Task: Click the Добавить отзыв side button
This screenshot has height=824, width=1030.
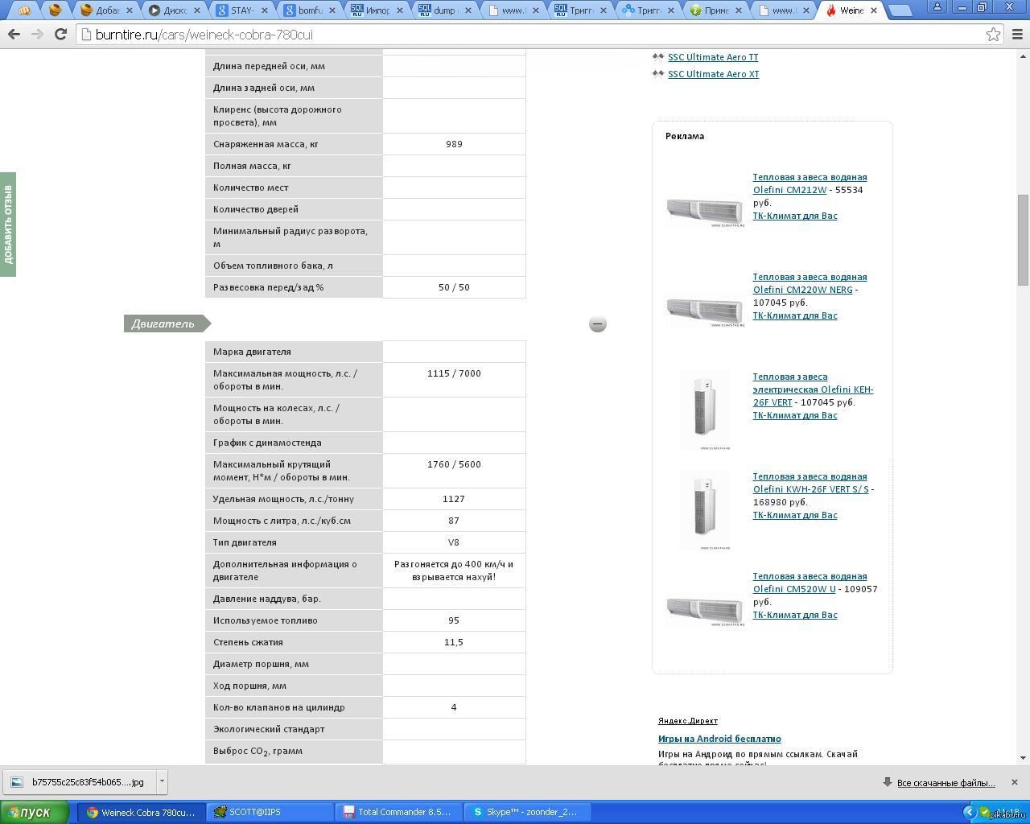Action: pyautogui.click(x=8, y=225)
